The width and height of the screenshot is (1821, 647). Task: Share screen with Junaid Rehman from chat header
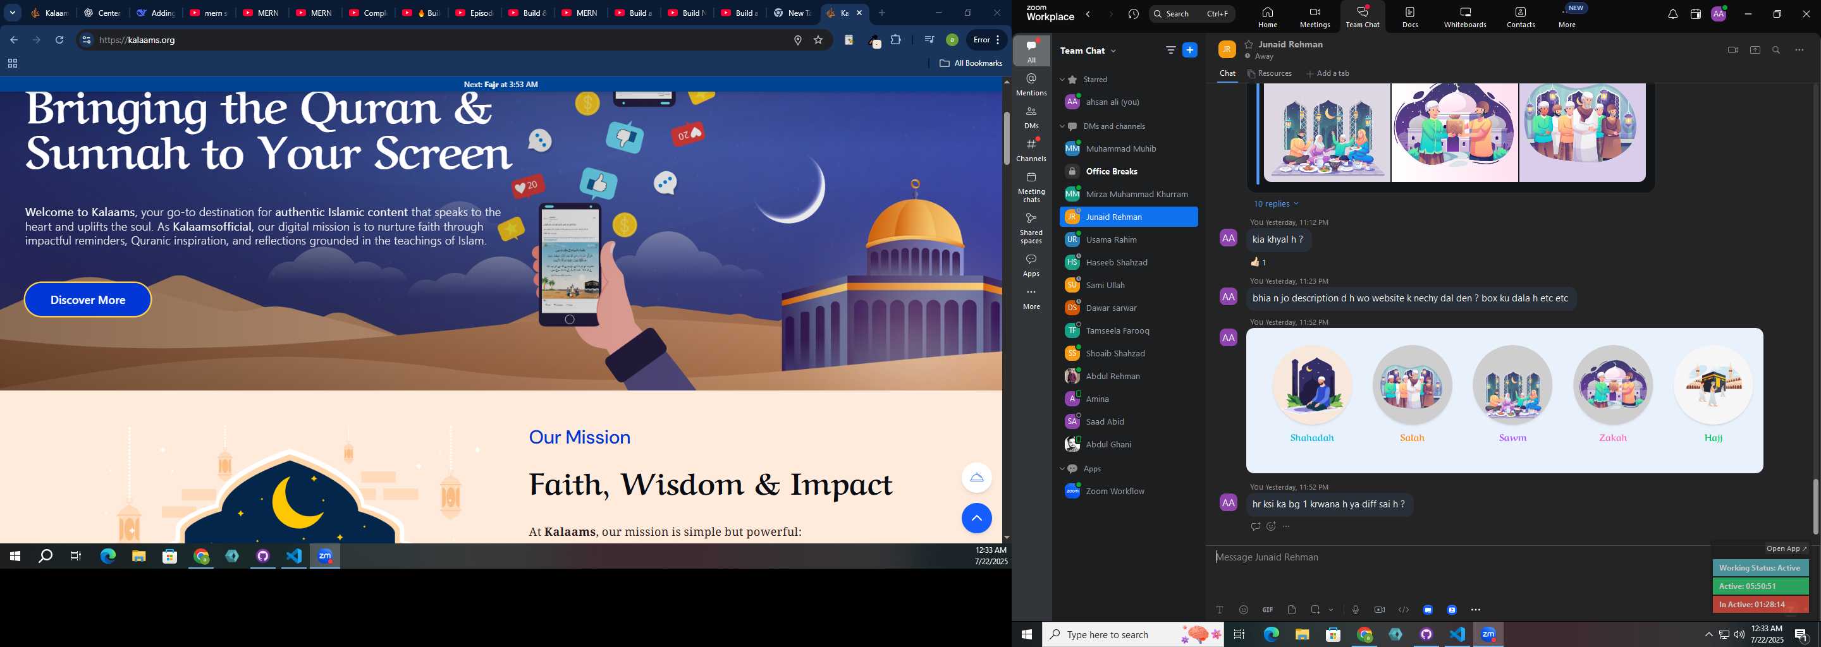pyautogui.click(x=1755, y=50)
